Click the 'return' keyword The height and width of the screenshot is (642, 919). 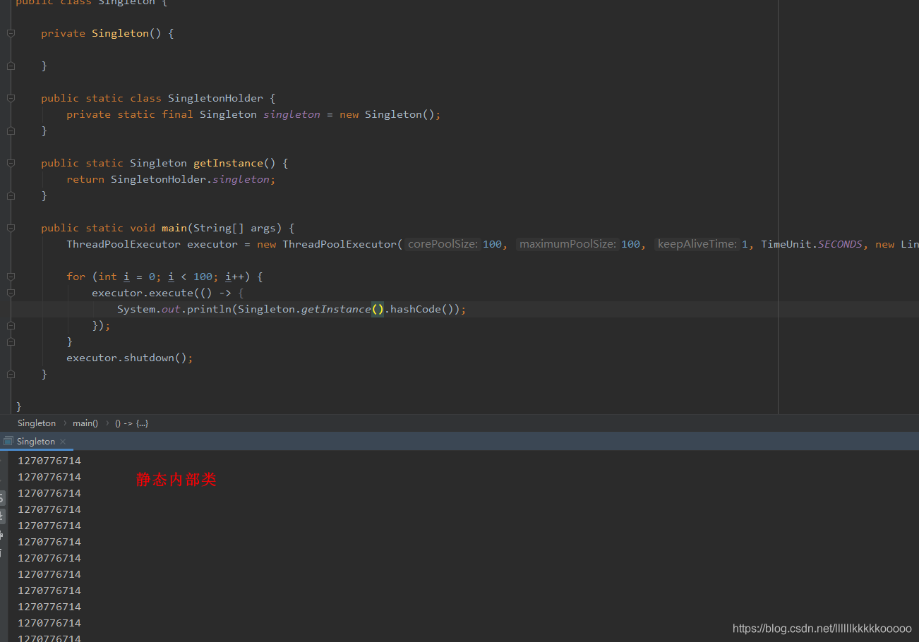click(85, 179)
